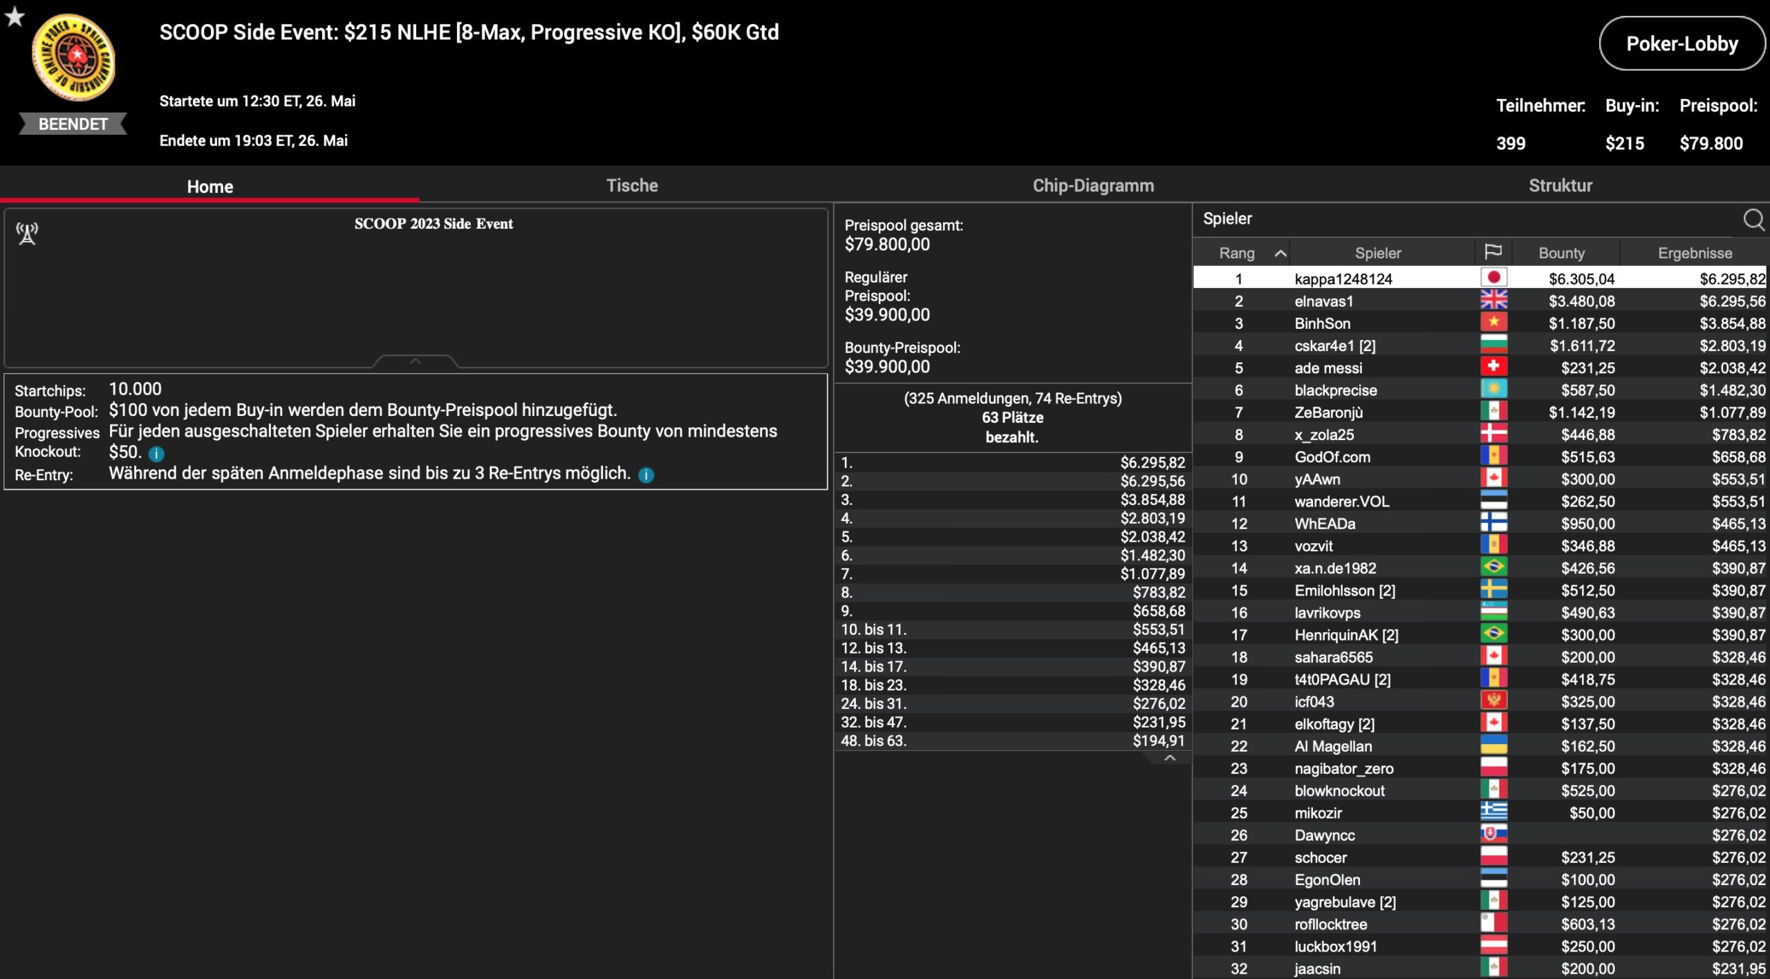Click elkoftagy [2] player row
The image size is (1770, 979).
[1480, 723]
